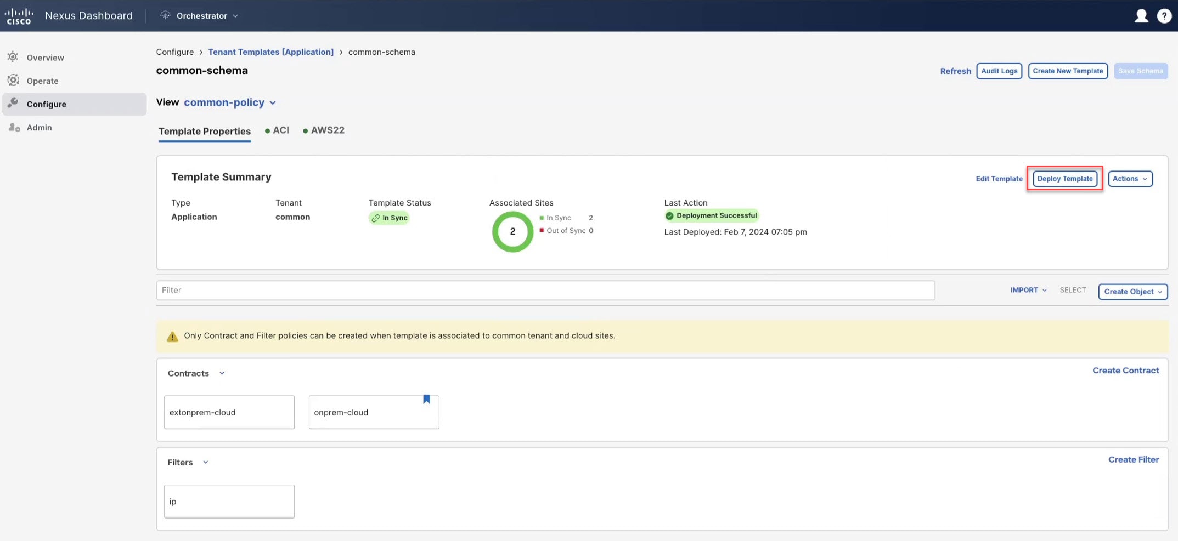The height and width of the screenshot is (541, 1178).
Task: Go to Overview in sidebar
Action: tap(45, 58)
